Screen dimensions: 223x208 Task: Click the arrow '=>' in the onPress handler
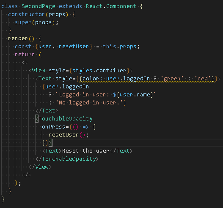click(x=85, y=127)
